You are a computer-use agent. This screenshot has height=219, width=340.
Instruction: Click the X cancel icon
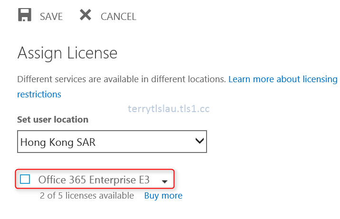(85, 15)
